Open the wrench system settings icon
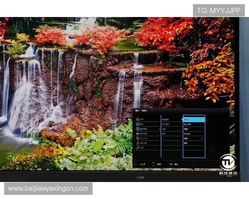 click(x=137, y=148)
